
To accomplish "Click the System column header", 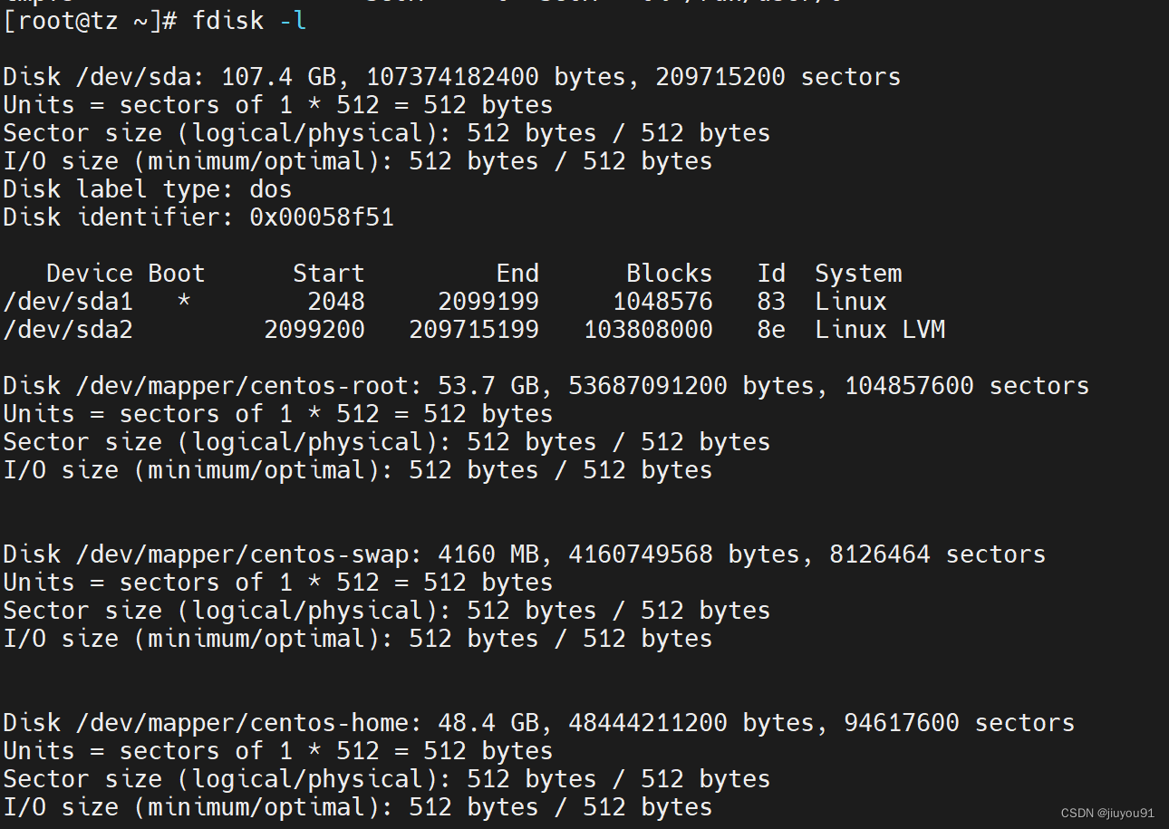I will (858, 274).
